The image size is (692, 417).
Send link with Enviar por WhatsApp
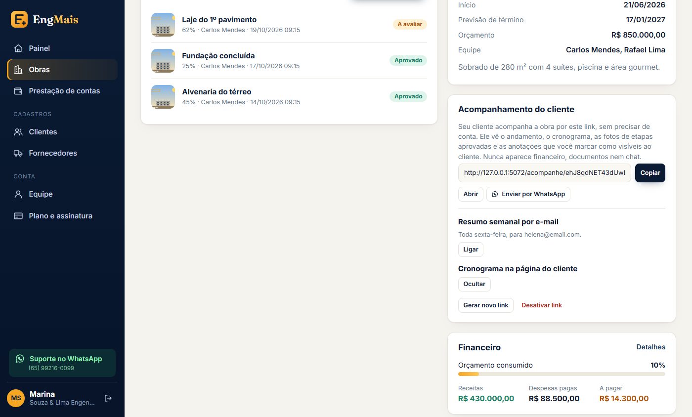tap(528, 194)
